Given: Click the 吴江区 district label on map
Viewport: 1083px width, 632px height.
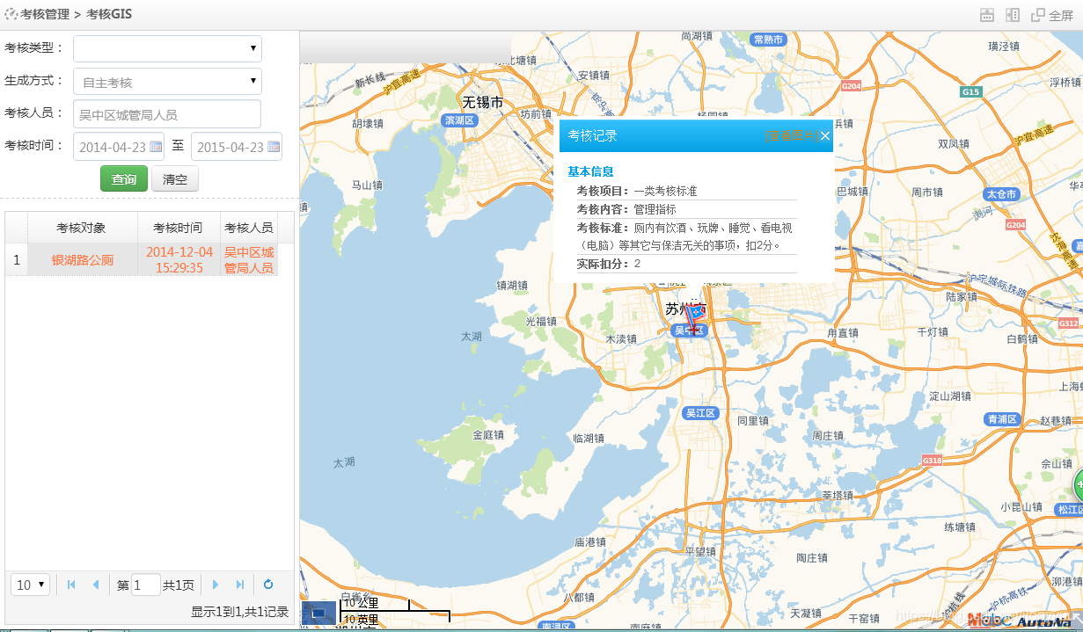Looking at the screenshot, I should (x=702, y=412).
